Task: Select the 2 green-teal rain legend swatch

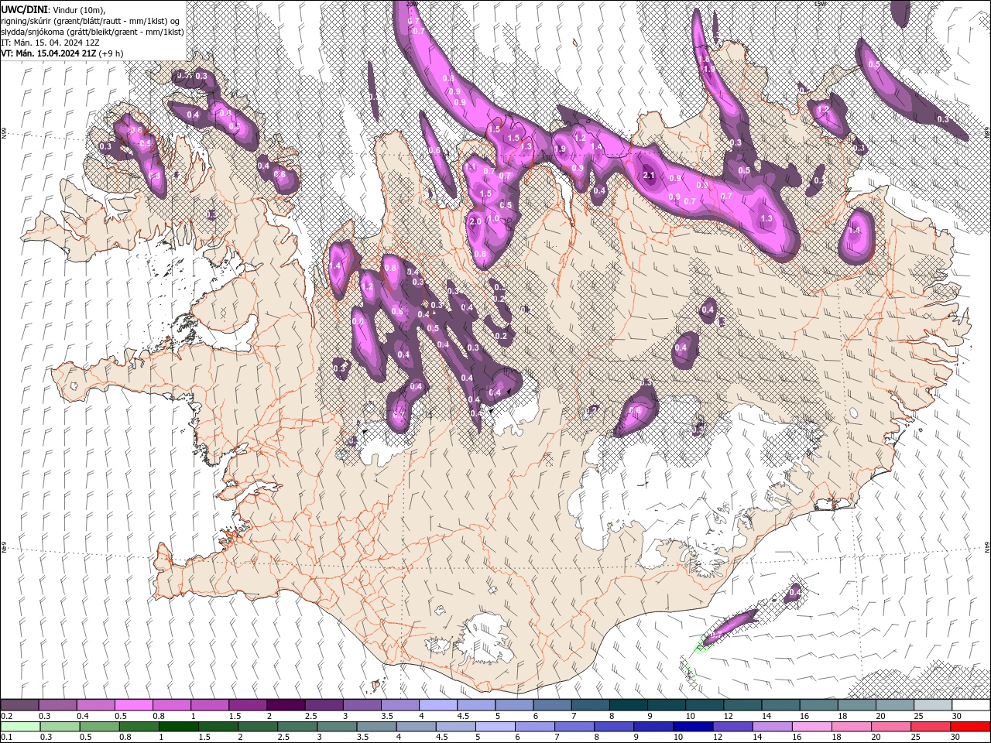Action: click(257, 727)
